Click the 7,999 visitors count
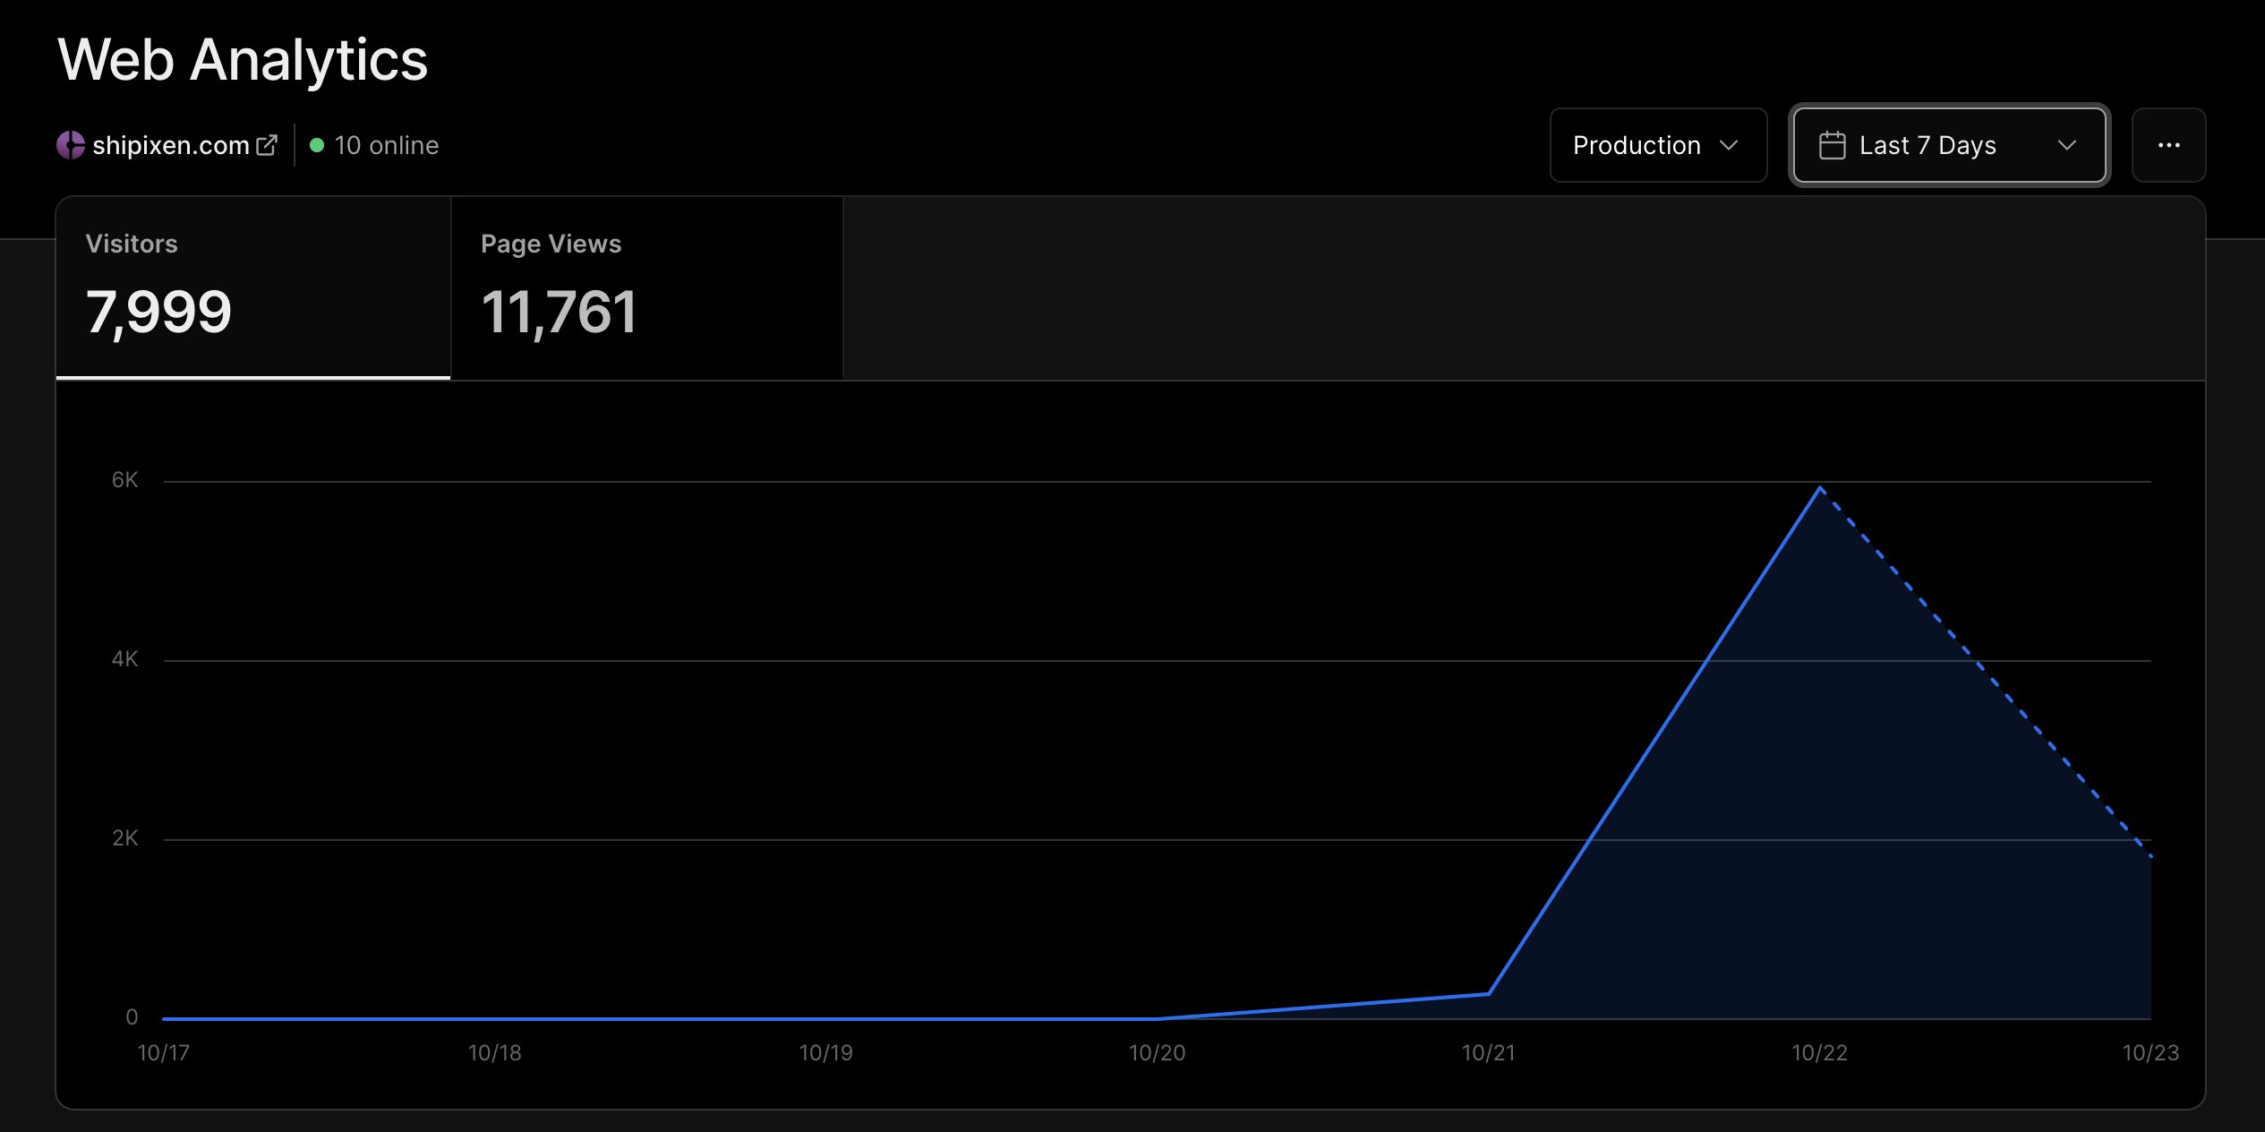The image size is (2265, 1132). pyautogui.click(x=158, y=313)
